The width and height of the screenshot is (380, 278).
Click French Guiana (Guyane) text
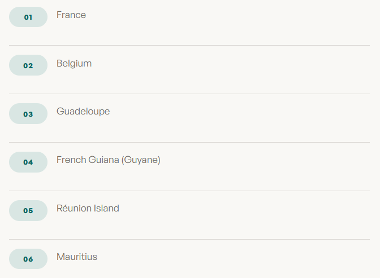[x=109, y=160]
